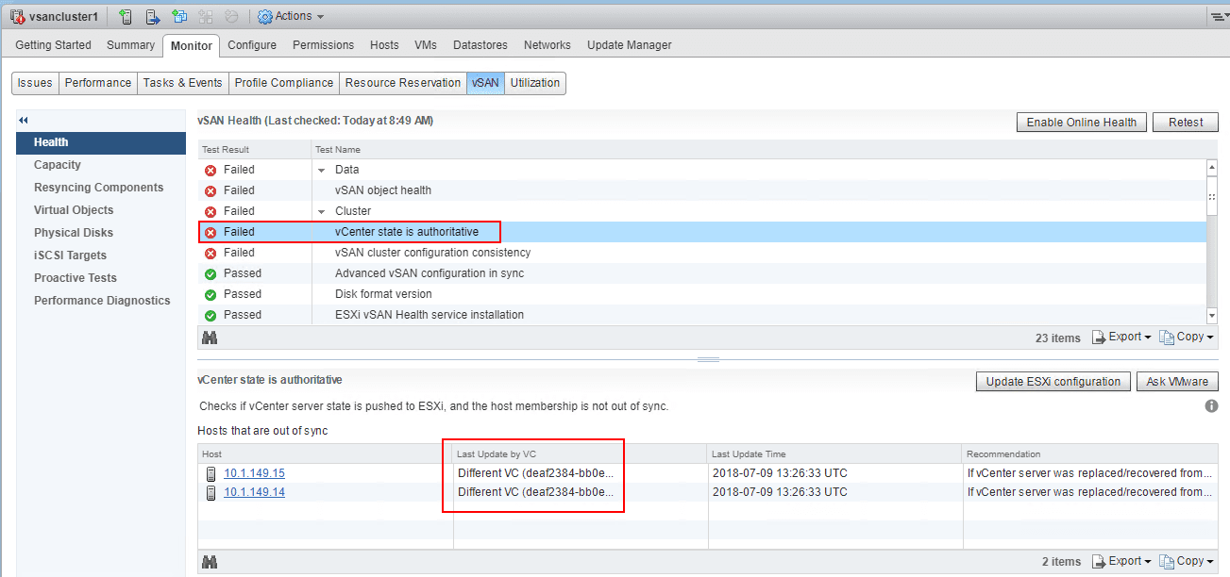Image resolution: width=1230 pixels, height=577 pixels.
Task: Select Performance Diagnostics in the sidebar
Action: (102, 301)
